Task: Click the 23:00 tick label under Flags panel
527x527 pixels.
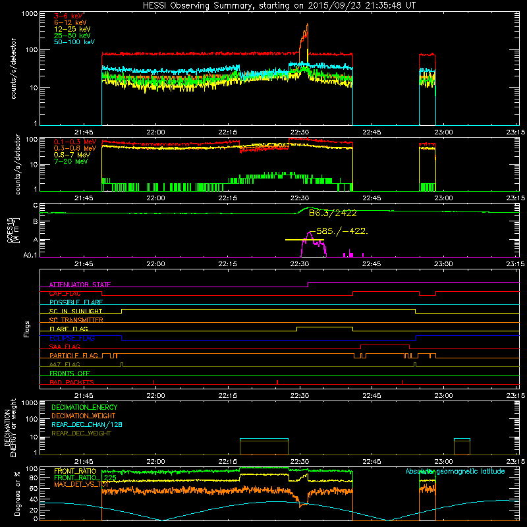Action: pyautogui.click(x=443, y=396)
